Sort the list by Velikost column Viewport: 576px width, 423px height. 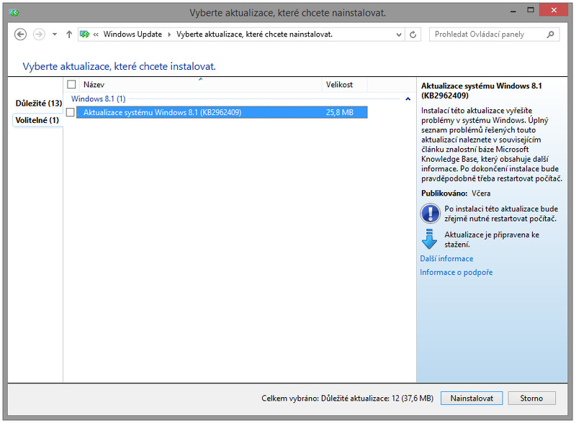(345, 84)
